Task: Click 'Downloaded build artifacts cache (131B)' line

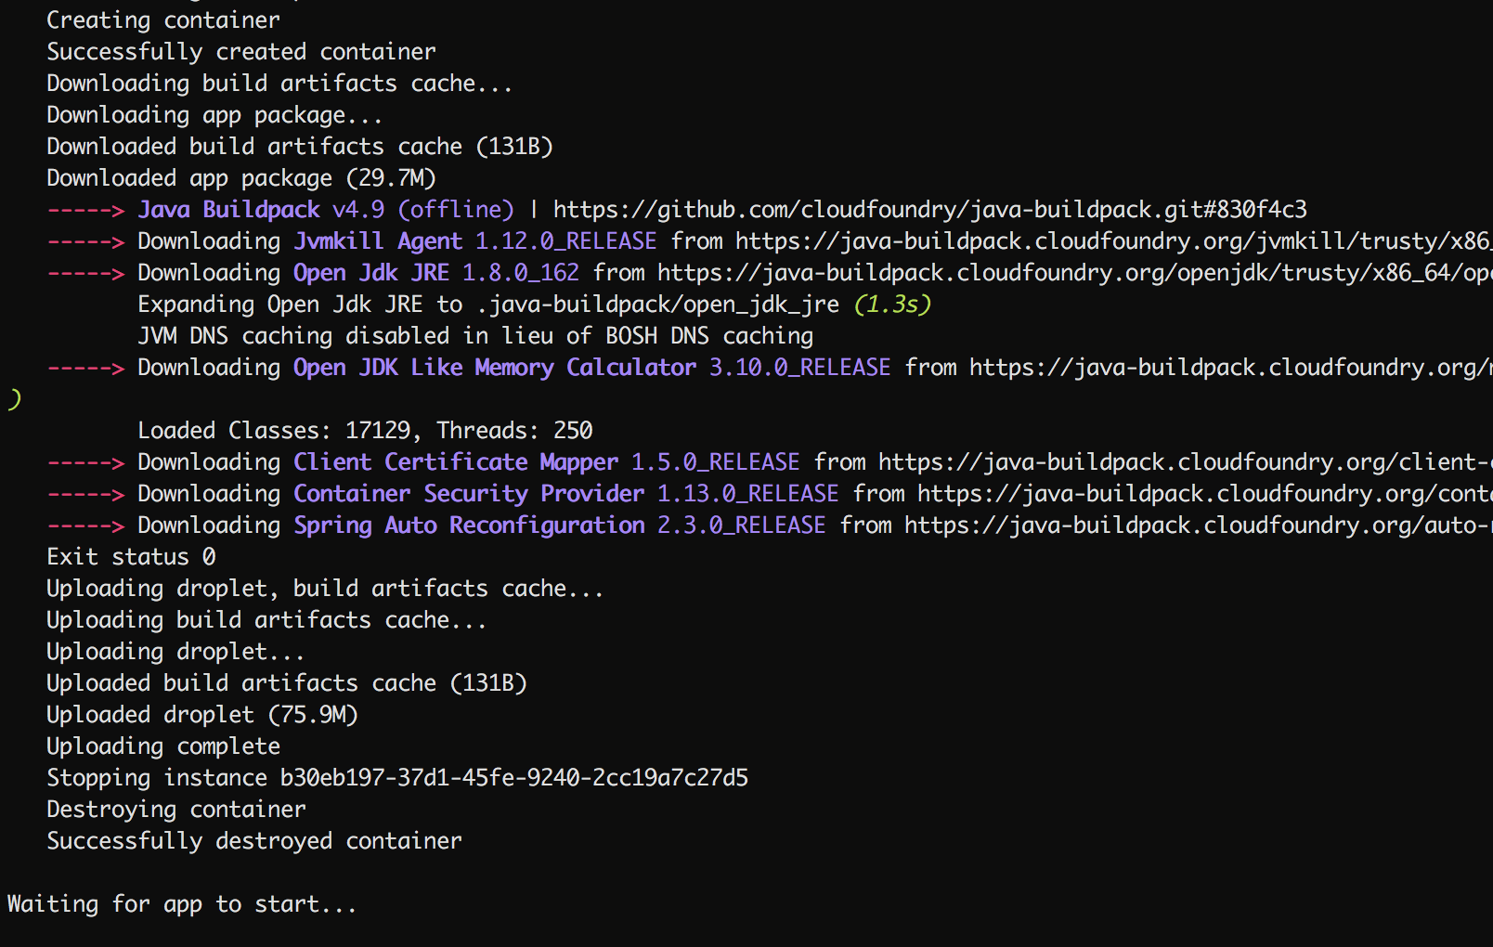Action: [x=300, y=147]
